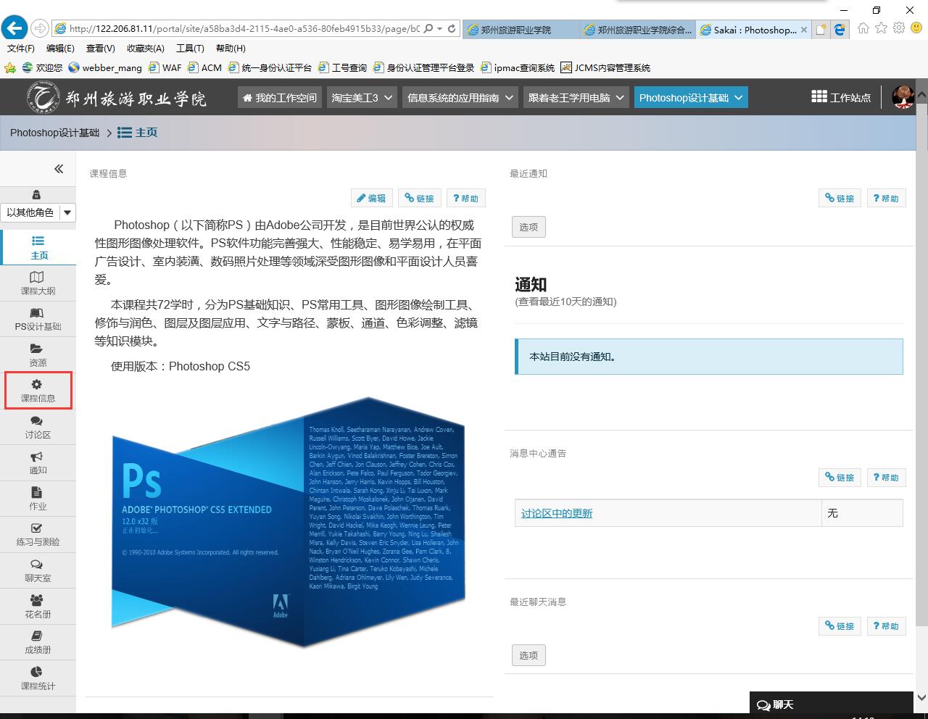This screenshot has height=719, width=928.
Task: Refresh the page in the address bar
Action: point(452,29)
